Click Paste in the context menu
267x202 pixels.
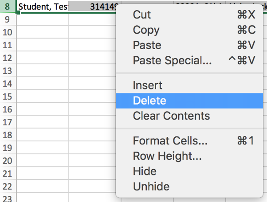tap(147, 45)
